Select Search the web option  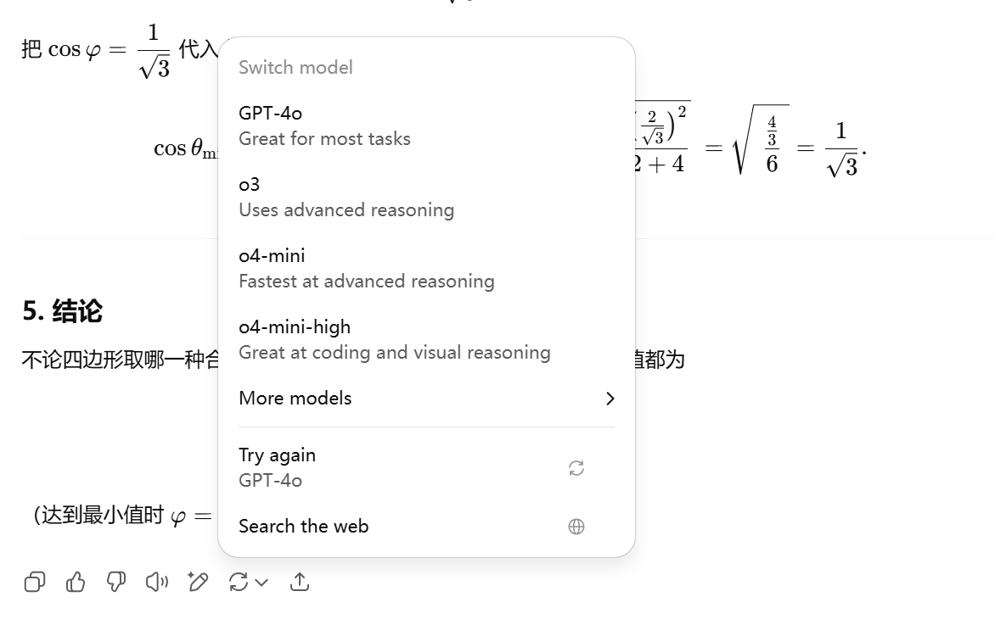point(426,527)
